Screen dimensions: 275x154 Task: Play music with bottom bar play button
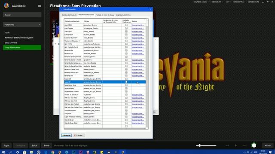point(236,145)
